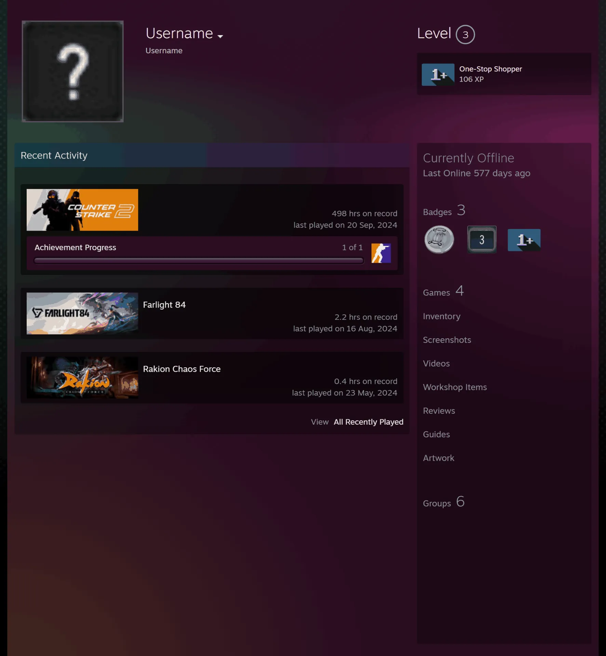Open the Badges section link

444,210
